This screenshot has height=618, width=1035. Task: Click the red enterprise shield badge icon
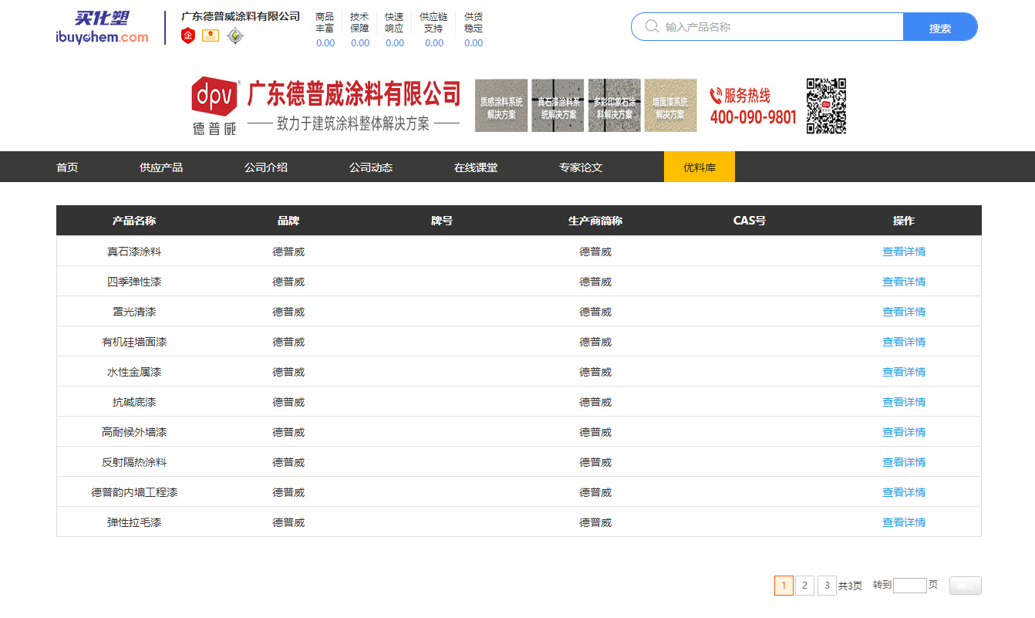pos(188,35)
